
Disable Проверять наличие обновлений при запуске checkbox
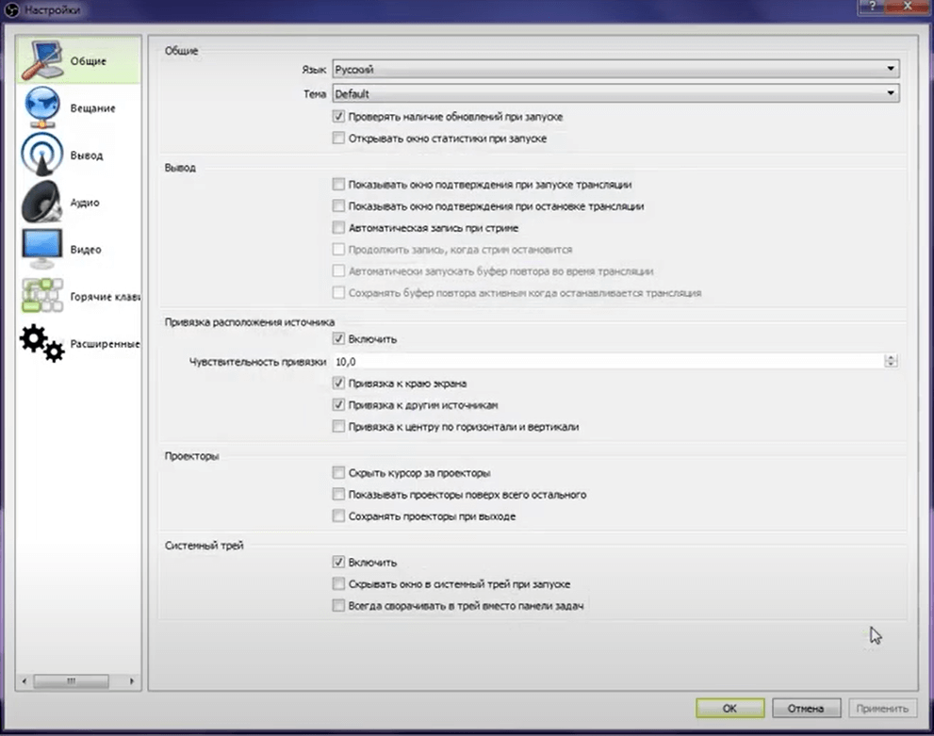click(339, 117)
